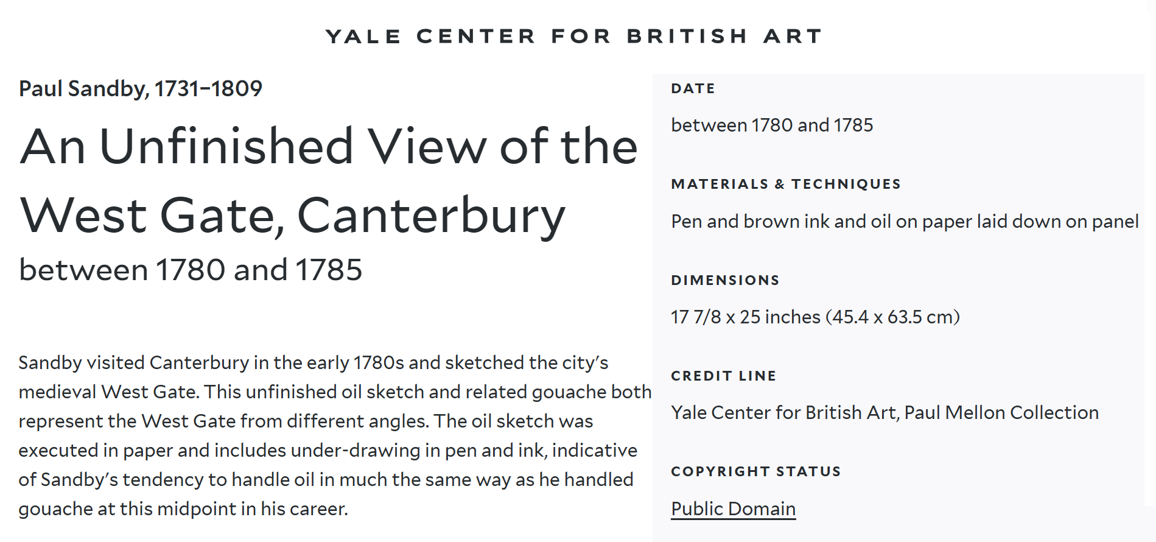1156x542 pixels.
Task: Click the word BRITISH in the site header
Action: [x=687, y=36]
